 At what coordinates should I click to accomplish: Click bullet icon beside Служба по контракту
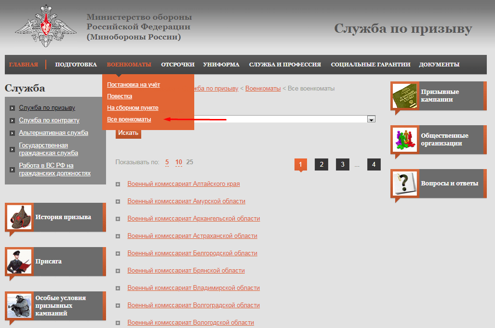[x=12, y=120]
